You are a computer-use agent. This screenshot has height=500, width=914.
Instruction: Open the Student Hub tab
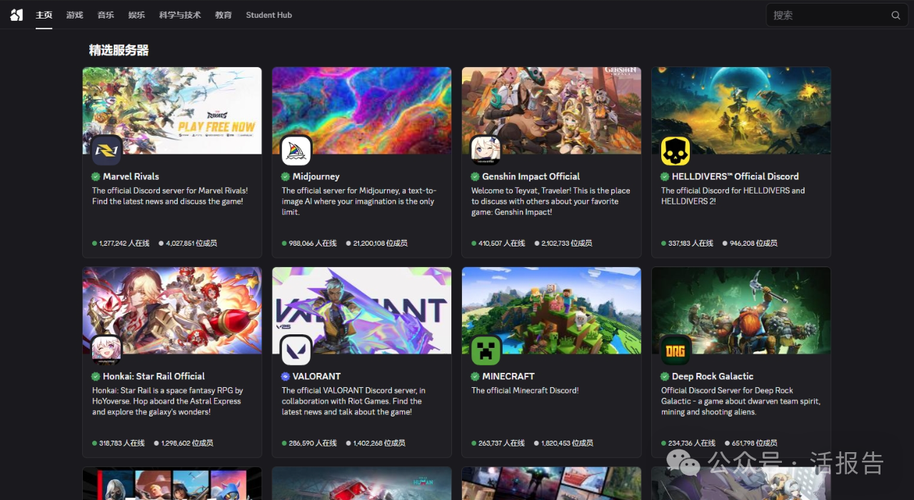[x=268, y=15]
